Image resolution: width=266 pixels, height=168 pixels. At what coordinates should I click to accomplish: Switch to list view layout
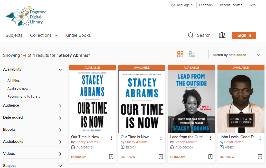192,54
